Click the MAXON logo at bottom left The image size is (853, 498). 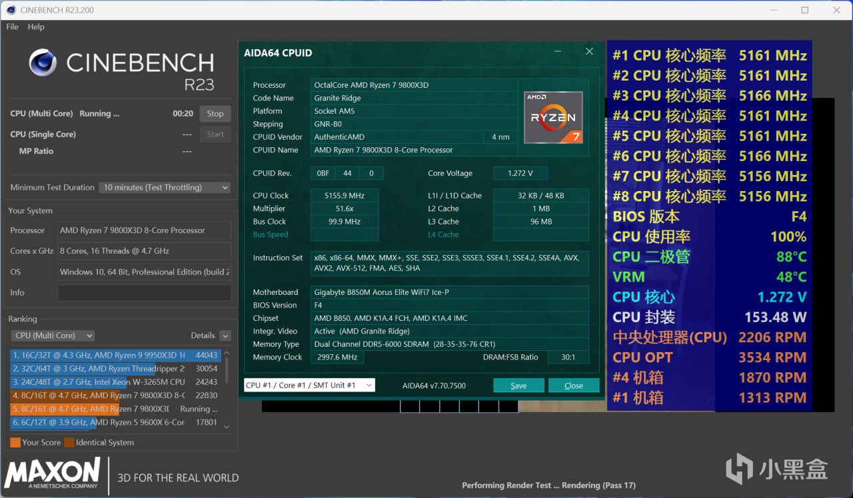(53, 473)
